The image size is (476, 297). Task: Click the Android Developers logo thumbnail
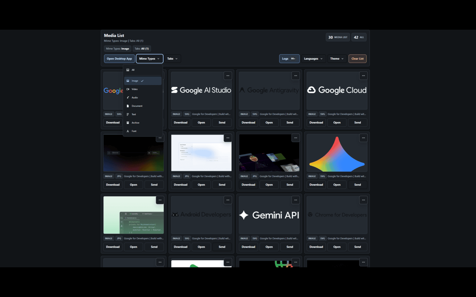[201, 215]
